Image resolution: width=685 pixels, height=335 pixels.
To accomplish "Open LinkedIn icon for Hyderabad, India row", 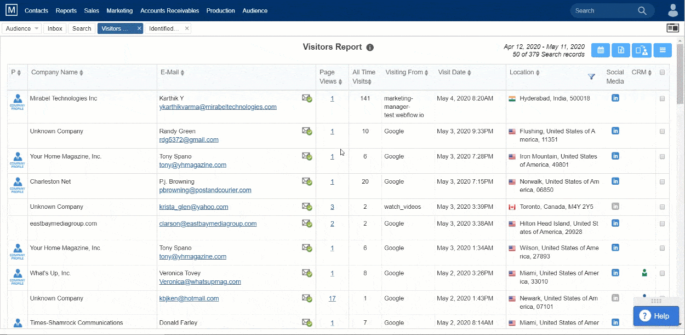I will [615, 98].
